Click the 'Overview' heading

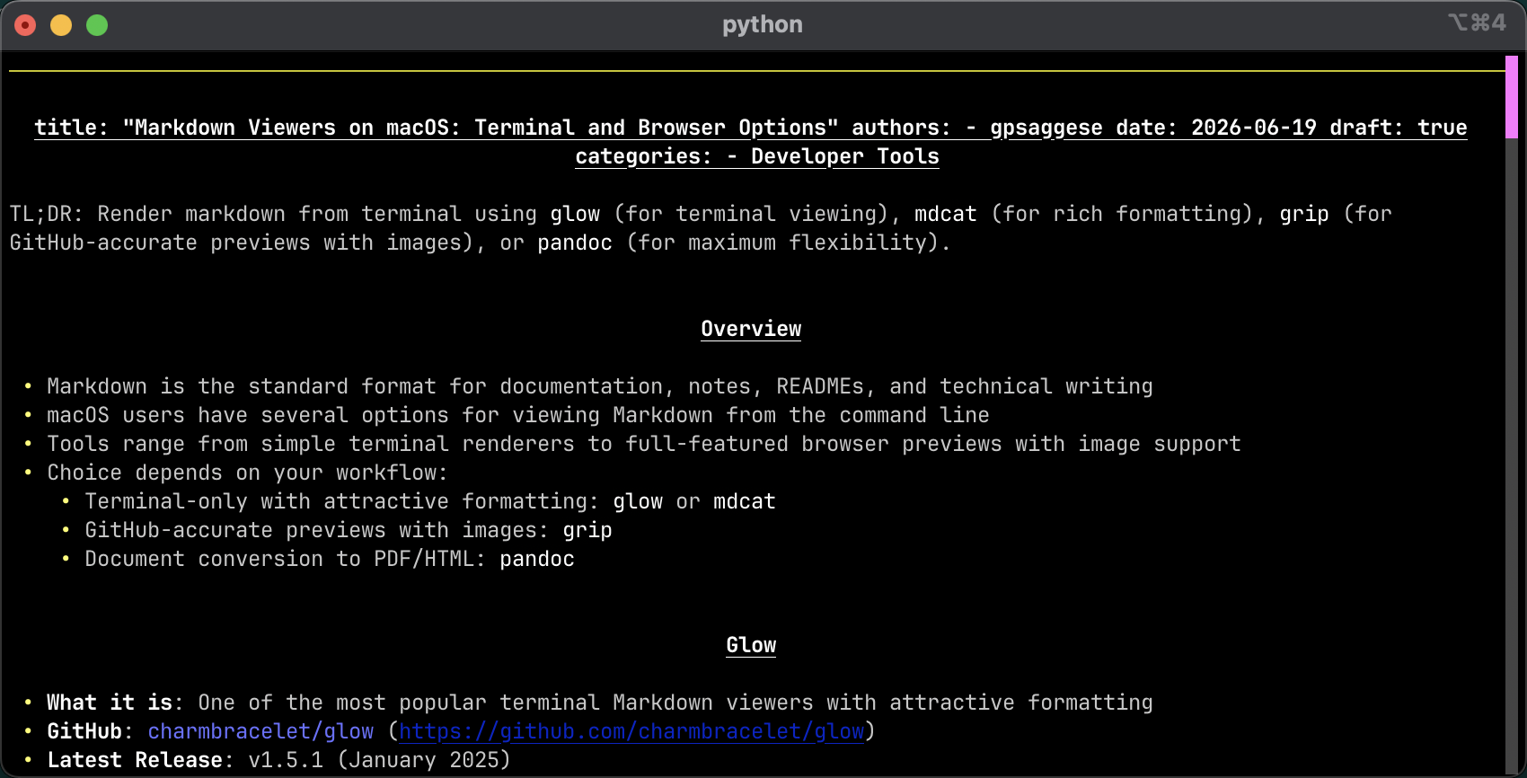(751, 329)
